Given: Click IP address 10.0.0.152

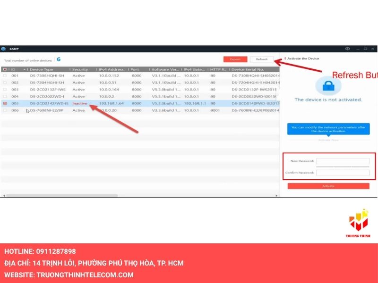Looking at the screenshot, I should click(109, 75).
